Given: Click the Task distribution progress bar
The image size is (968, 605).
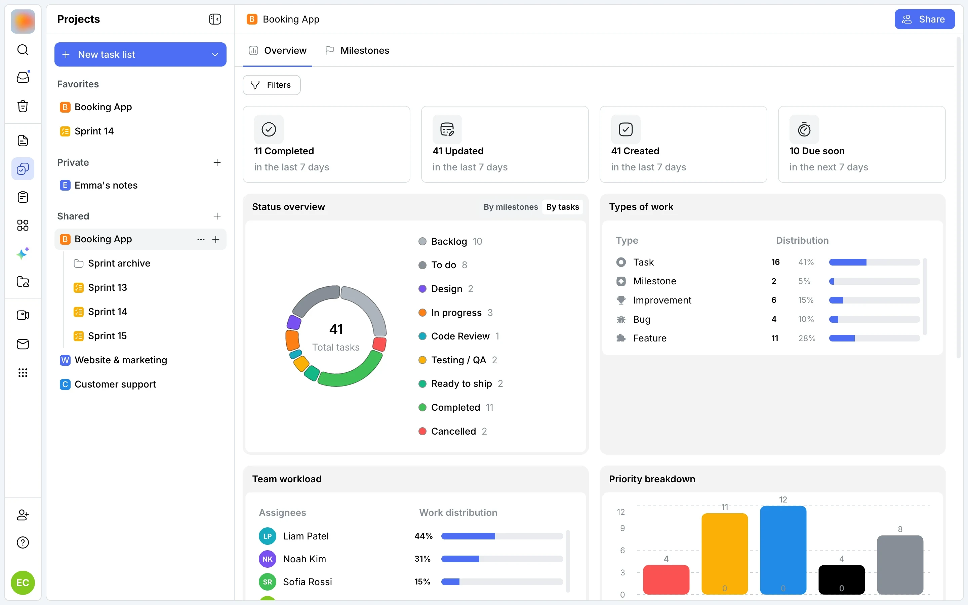Looking at the screenshot, I should coord(875,262).
